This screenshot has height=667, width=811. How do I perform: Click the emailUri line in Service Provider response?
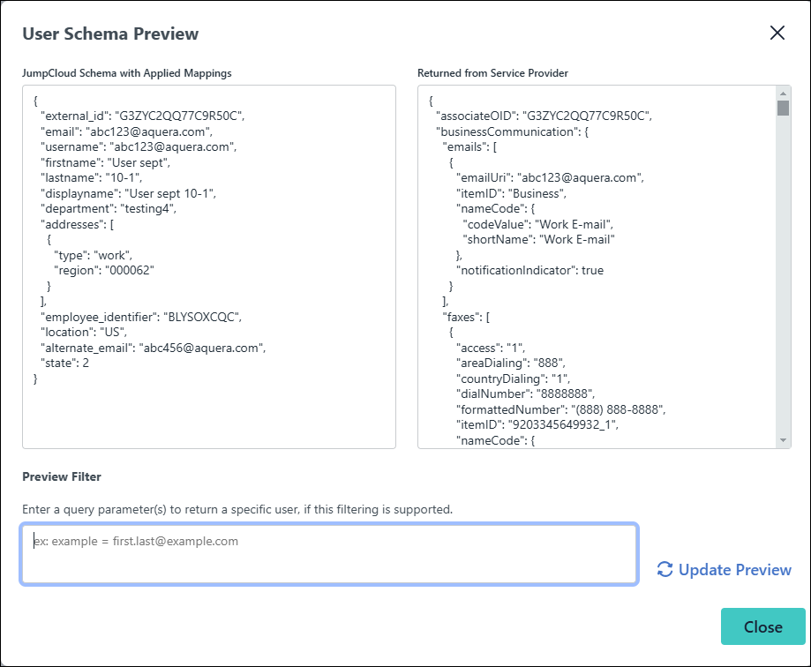pos(550,177)
